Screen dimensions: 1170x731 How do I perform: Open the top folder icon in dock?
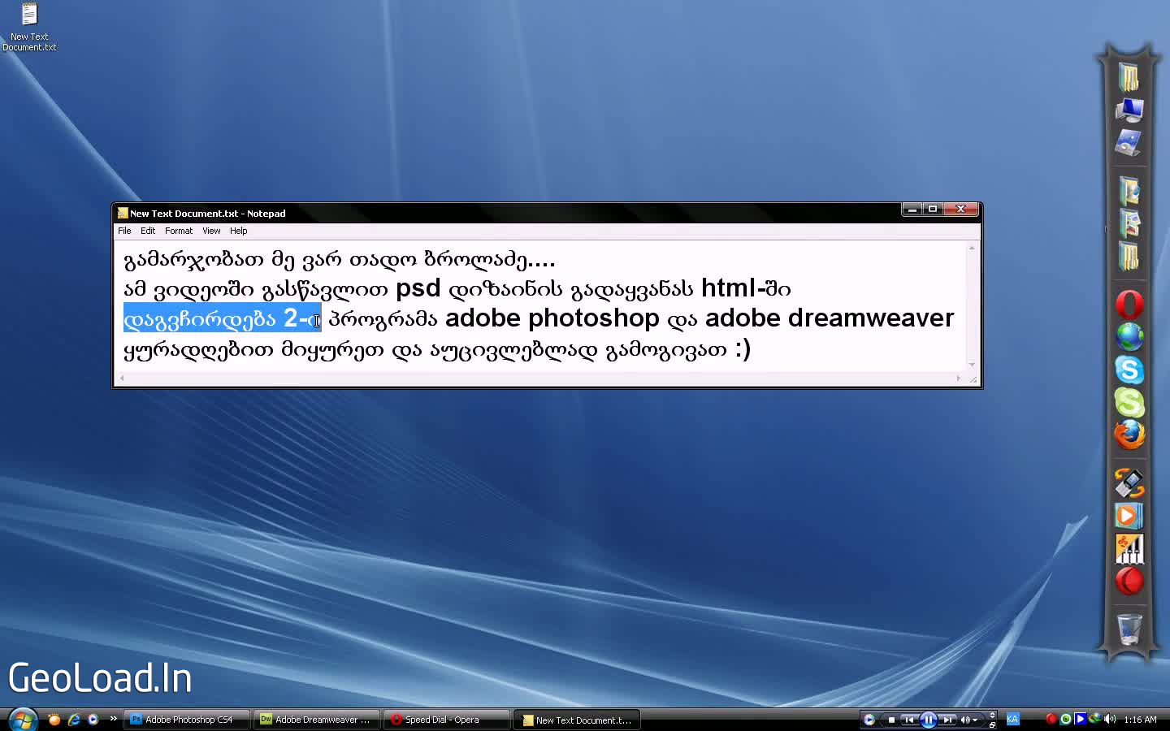(x=1129, y=78)
